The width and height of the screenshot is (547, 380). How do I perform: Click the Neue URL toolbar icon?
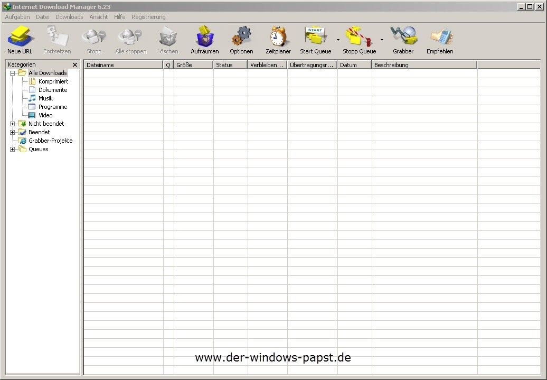tap(20, 37)
